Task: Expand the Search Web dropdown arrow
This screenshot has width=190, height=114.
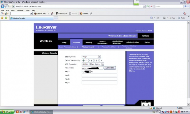Action: click(x=48, y=13)
